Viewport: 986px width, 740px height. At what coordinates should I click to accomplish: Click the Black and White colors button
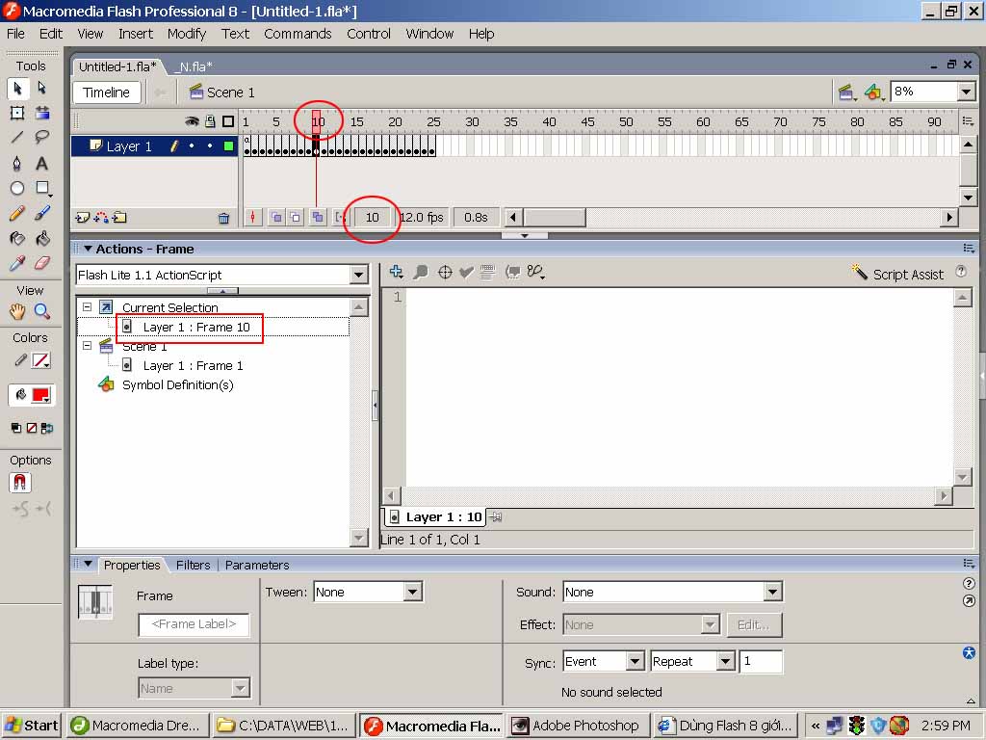[x=16, y=429]
